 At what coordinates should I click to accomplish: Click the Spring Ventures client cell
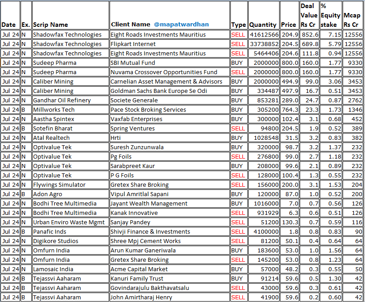point(170,128)
